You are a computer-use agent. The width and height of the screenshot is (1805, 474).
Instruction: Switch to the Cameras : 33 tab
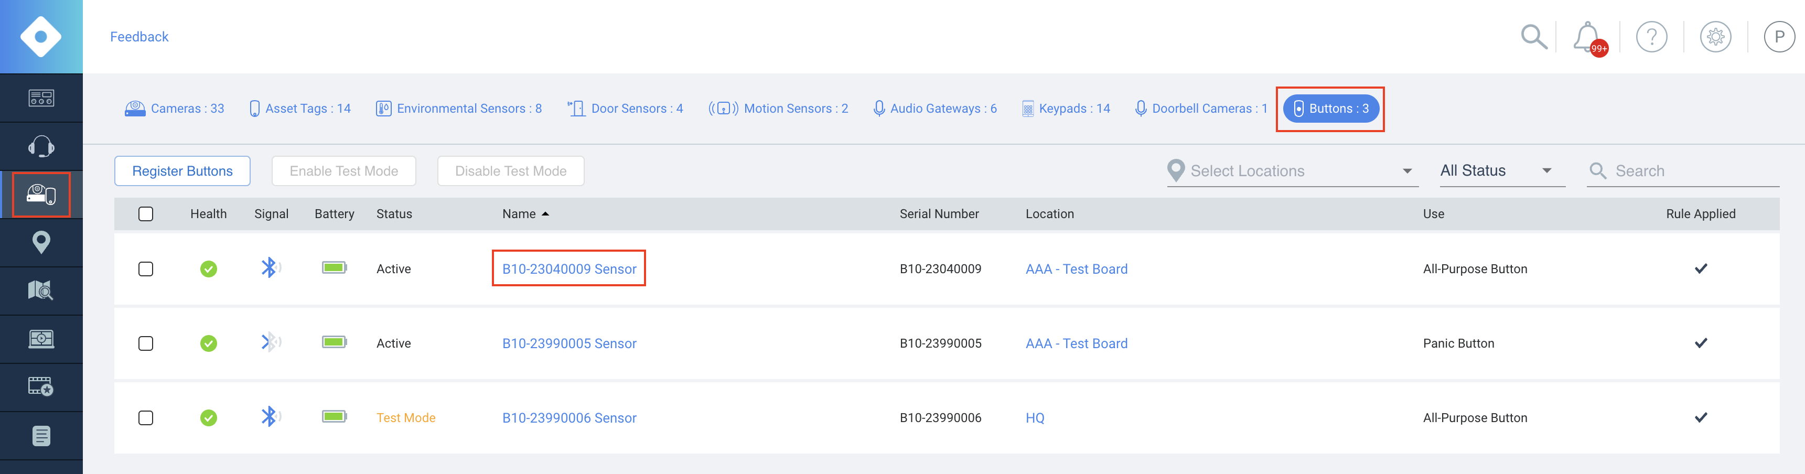[x=175, y=109]
